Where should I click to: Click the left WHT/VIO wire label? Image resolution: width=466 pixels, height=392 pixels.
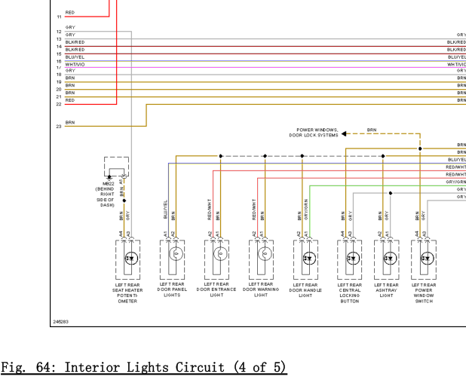pyautogui.click(x=75, y=65)
